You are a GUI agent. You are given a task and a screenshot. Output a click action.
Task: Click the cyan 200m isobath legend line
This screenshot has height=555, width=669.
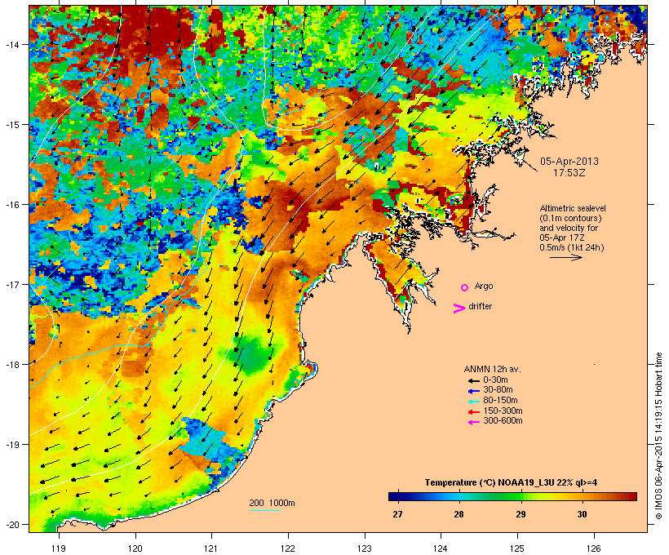click(x=264, y=510)
